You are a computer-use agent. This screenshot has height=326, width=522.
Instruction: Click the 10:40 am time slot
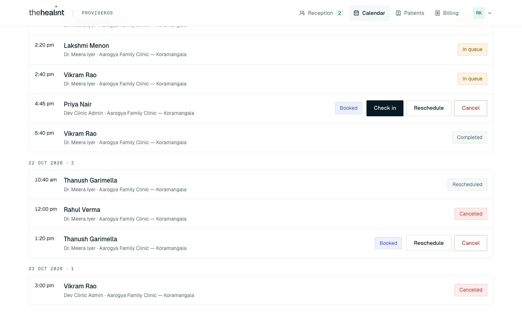pos(46,180)
